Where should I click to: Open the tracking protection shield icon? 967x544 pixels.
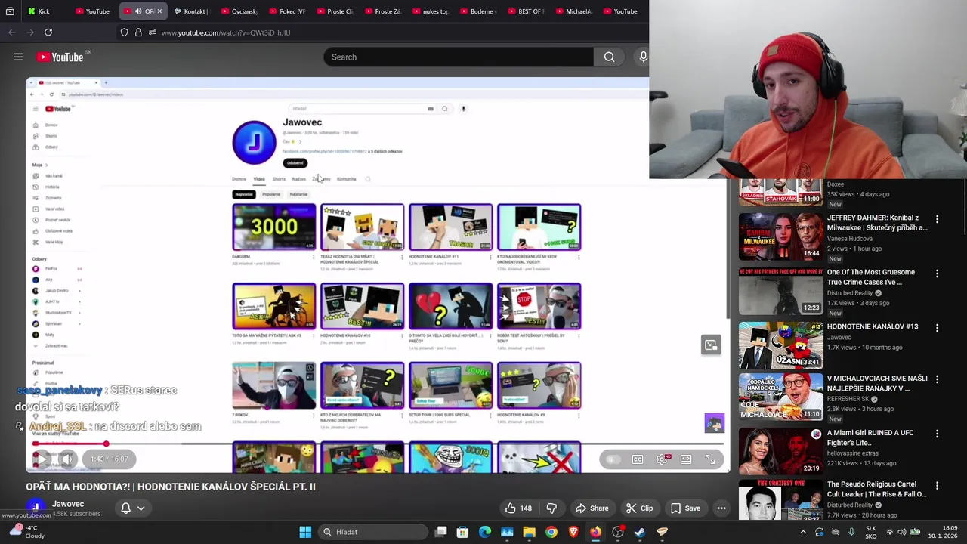tap(124, 32)
